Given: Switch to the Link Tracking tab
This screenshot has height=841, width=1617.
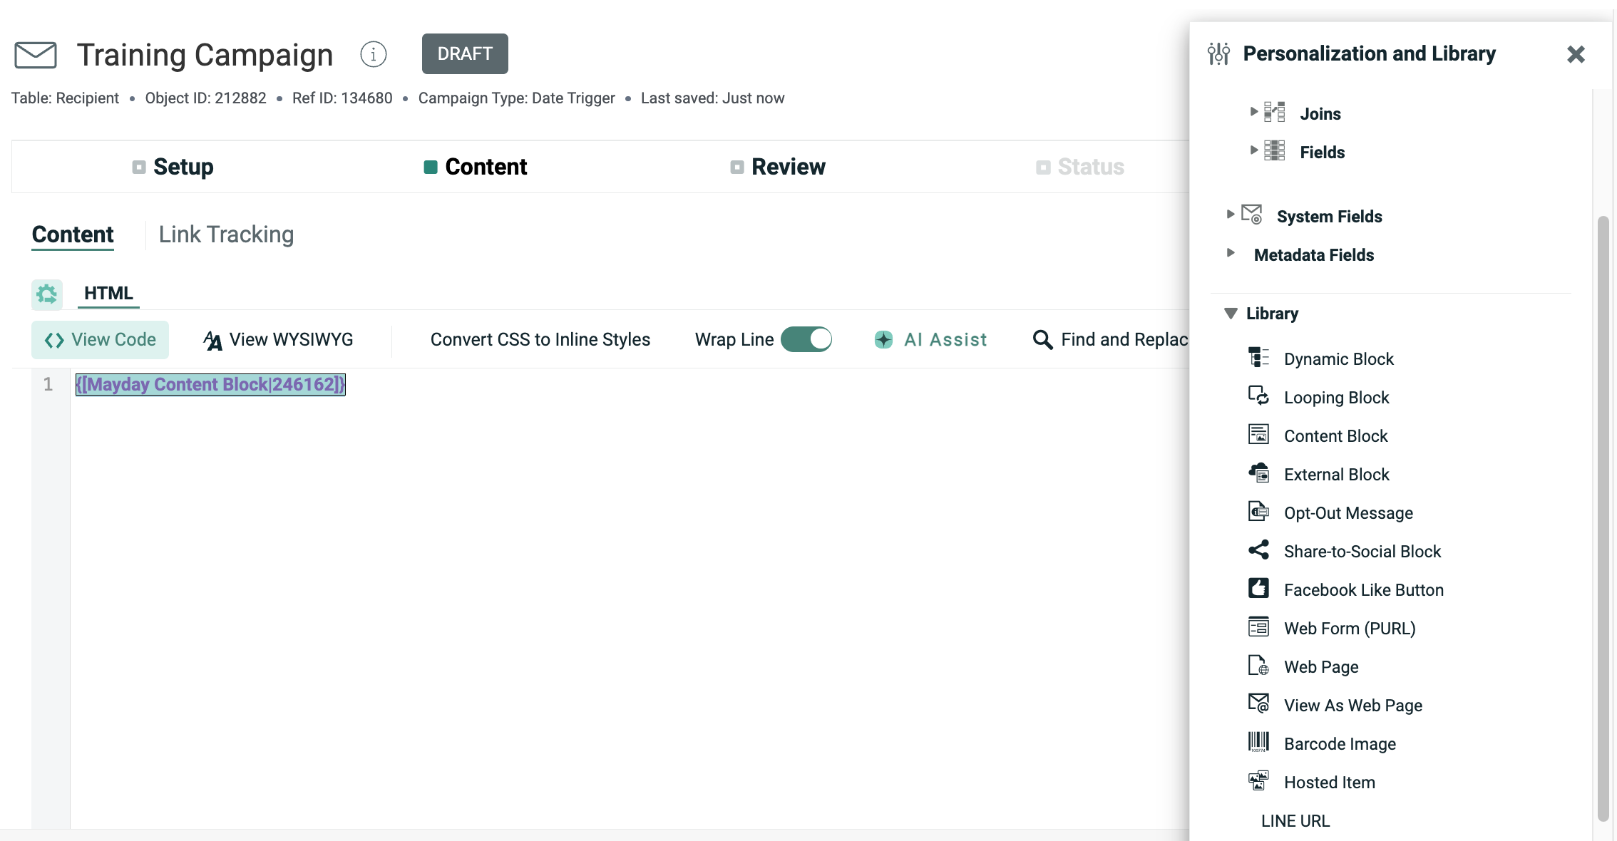Looking at the screenshot, I should pyautogui.click(x=226, y=234).
